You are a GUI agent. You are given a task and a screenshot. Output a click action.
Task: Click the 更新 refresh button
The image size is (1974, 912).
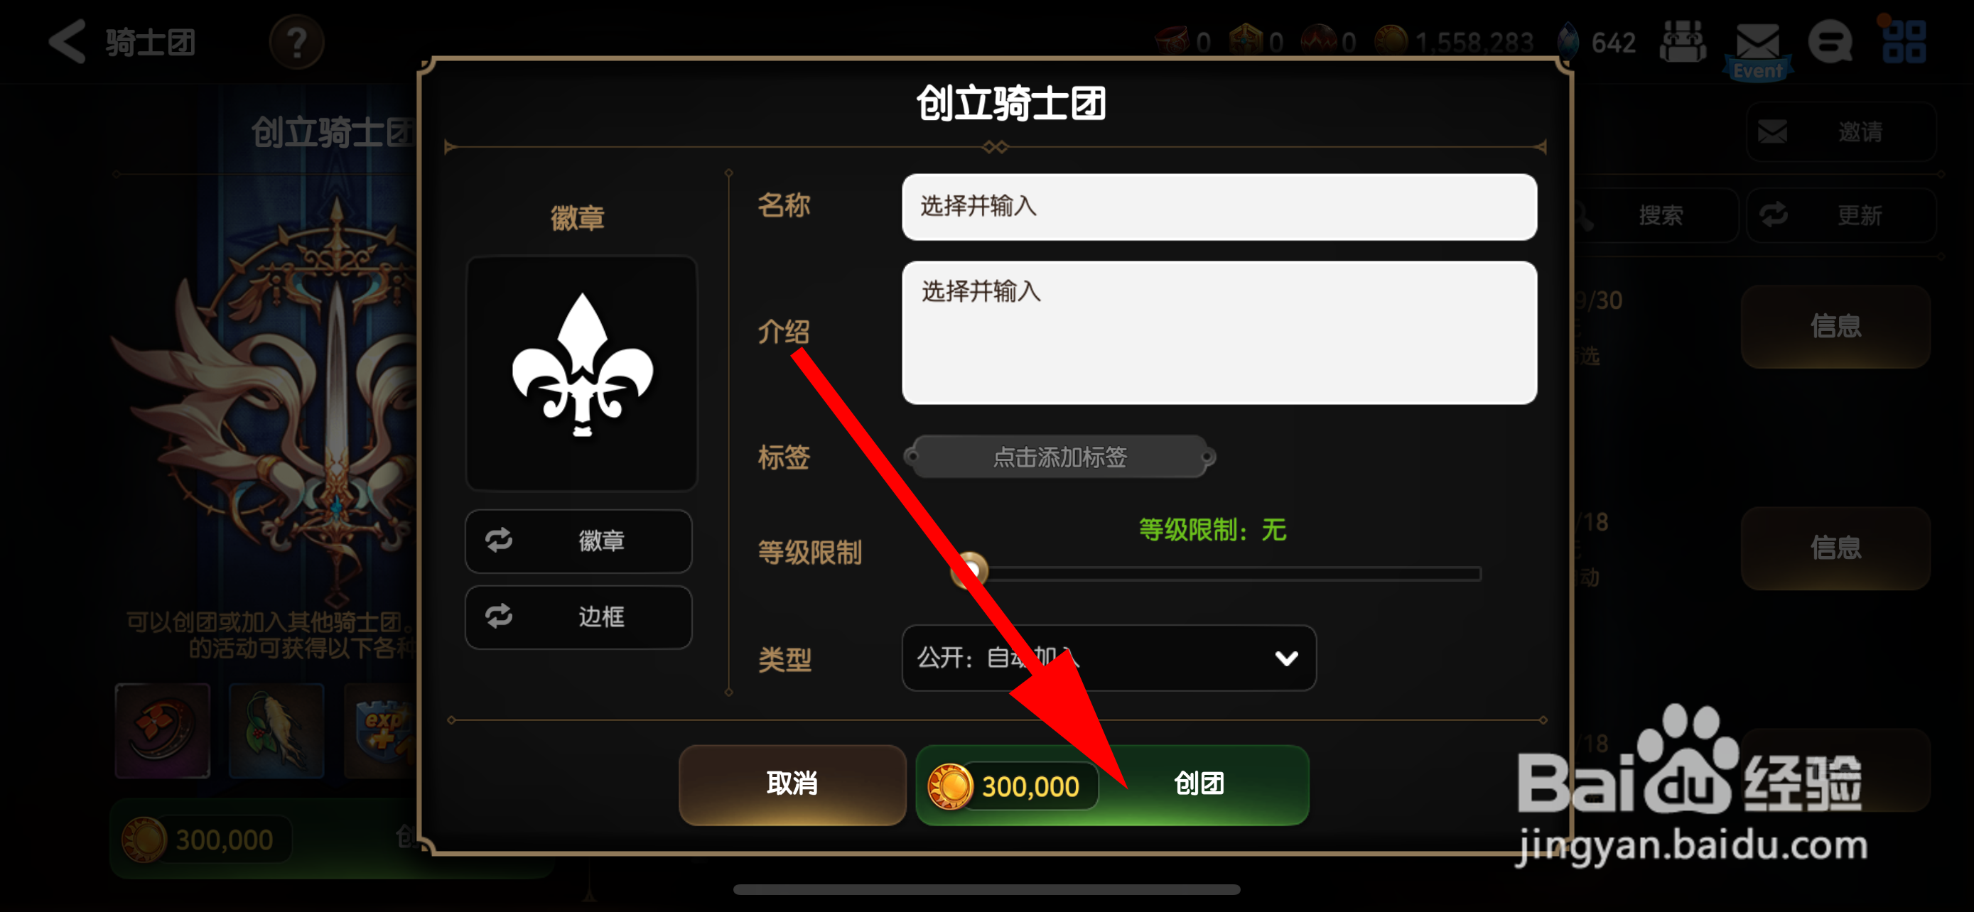click(x=1840, y=215)
